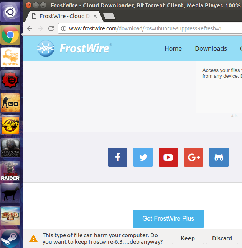Click the 'Access your files' ad box
242x248 pixels.
(x=219, y=87)
